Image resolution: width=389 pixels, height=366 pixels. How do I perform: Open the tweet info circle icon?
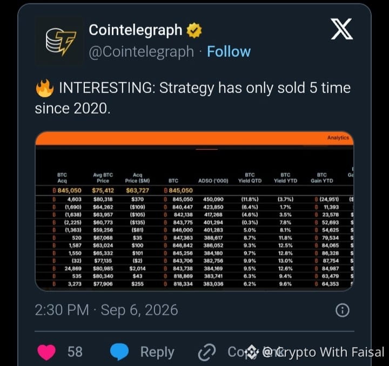point(343,310)
